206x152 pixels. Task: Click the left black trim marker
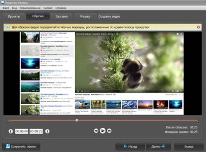[x=8, y=122]
